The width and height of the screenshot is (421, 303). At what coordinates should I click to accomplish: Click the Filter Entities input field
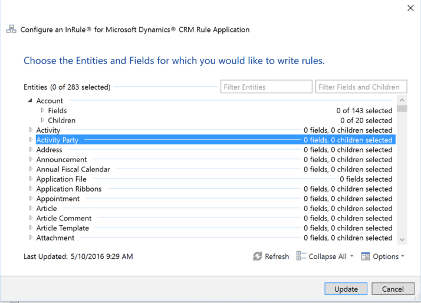(267, 87)
